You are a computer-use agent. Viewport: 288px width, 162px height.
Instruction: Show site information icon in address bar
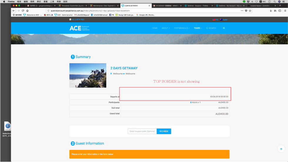(49, 11)
